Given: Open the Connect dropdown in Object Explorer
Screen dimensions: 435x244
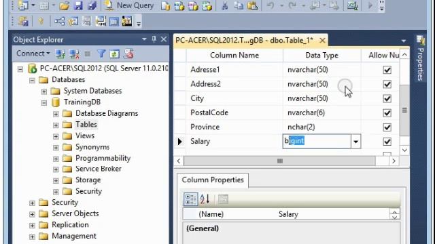Looking at the screenshot, I should [33, 54].
